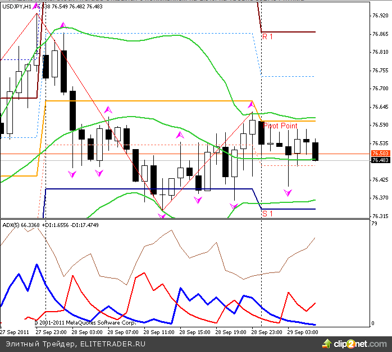Click the R1 resistance label
The width and height of the screenshot is (392, 352).
[x=267, y=36]
